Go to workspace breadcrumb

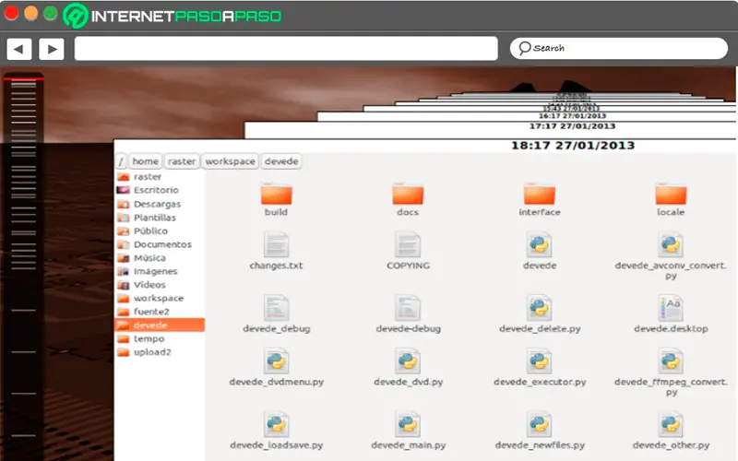(230, 161)
